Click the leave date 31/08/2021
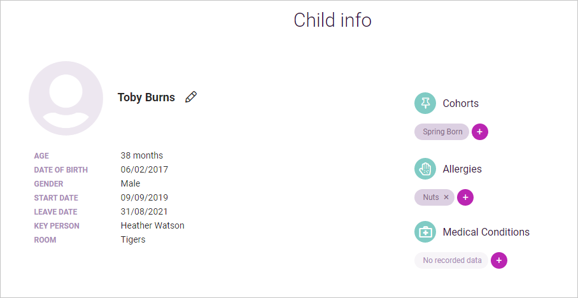 pyautogui.click(x=144, y=211)
